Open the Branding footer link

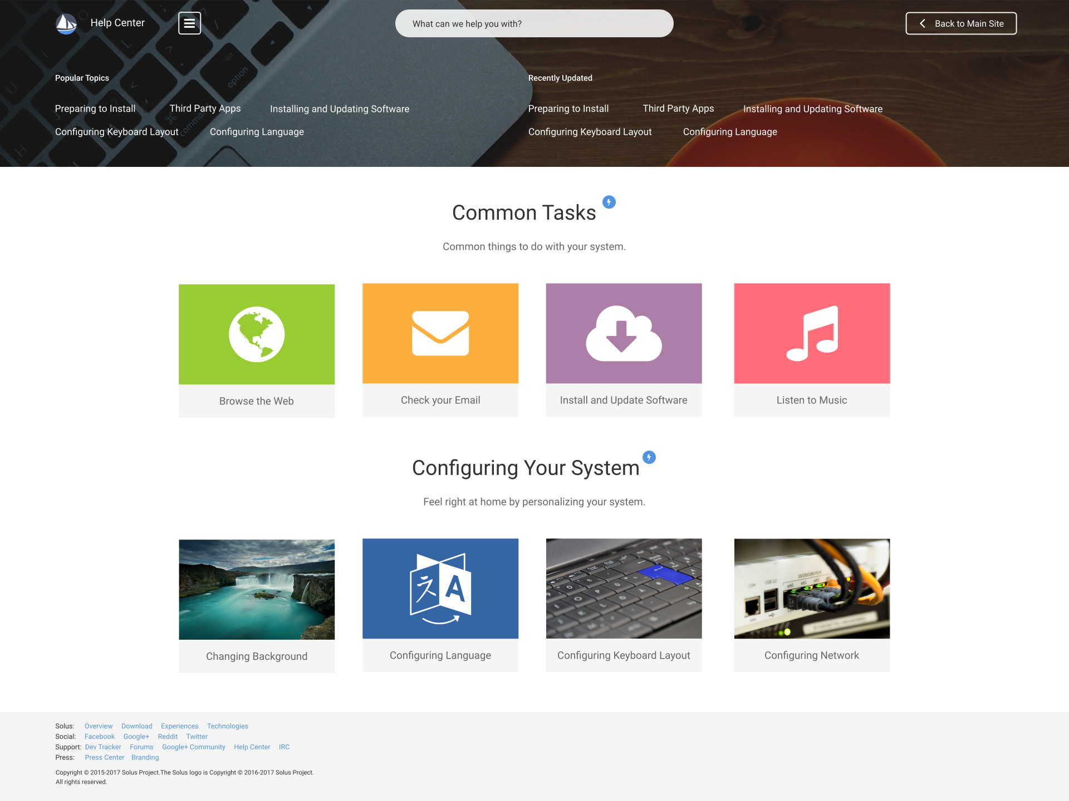click(x=145, y=758)
